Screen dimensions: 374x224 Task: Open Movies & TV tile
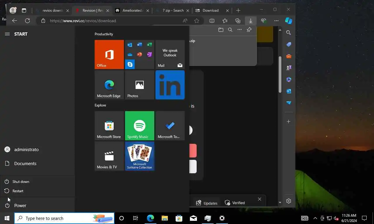coord(109,156)
